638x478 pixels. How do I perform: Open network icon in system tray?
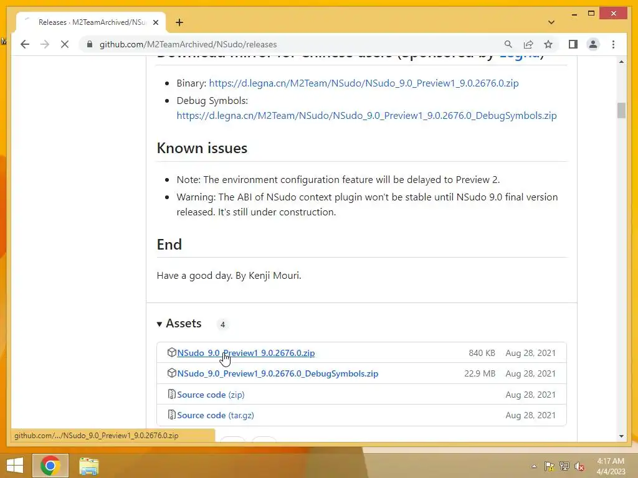click(x=564, y=466)
